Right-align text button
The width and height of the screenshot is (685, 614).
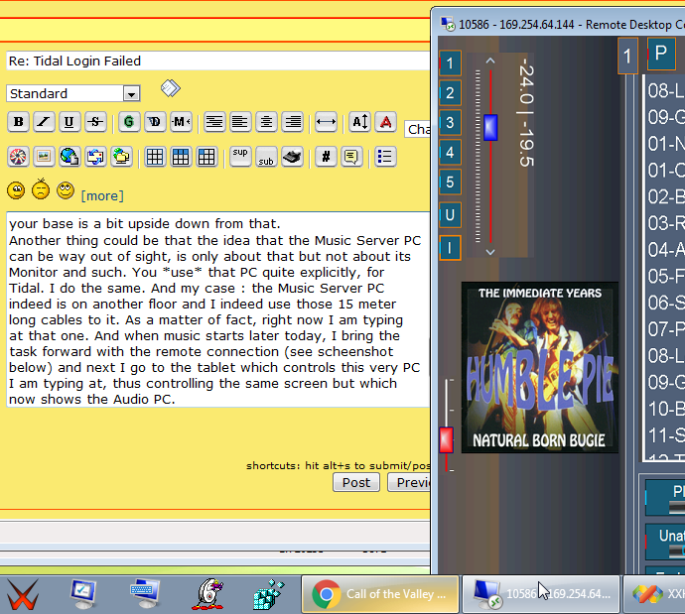293,122
